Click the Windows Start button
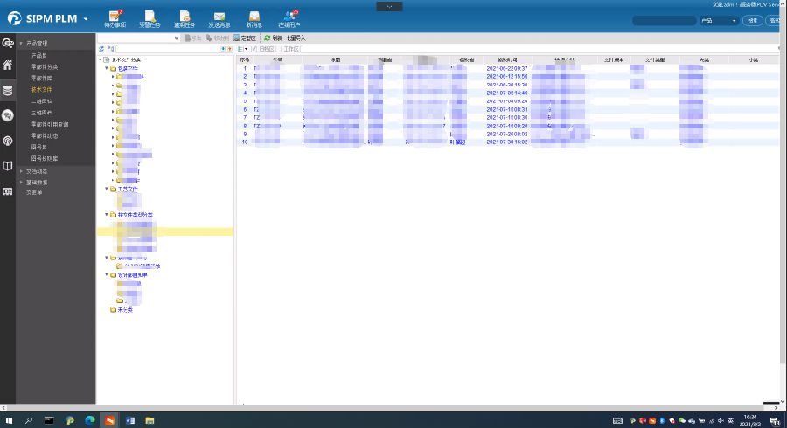Image resolution: width=787 pixels, height=428 pixels. (x=9, y=420)
